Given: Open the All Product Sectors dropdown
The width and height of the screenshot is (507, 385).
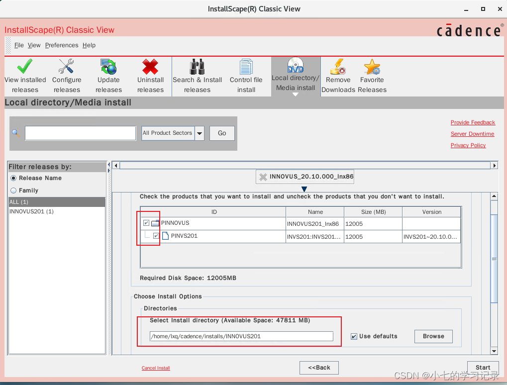Looking at the screenshot, I should [x=200, y=133].
